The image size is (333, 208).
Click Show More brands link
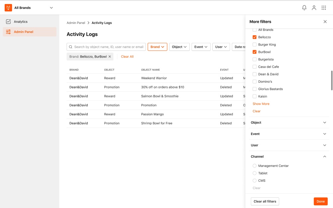[x=261, y=104]
